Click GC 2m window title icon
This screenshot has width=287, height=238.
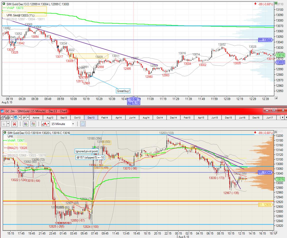pyautogui.click(x=2, y=111)
